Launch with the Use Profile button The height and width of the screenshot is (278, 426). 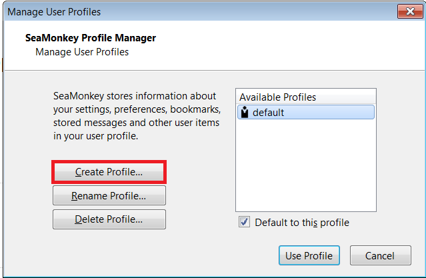point(309,255)
